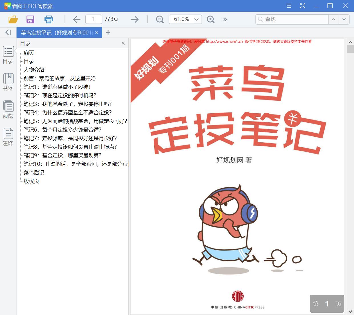354x315 pixels.
Task: Open the 注释 annotations sidebar panel
Action: click(x=8, y=137)
